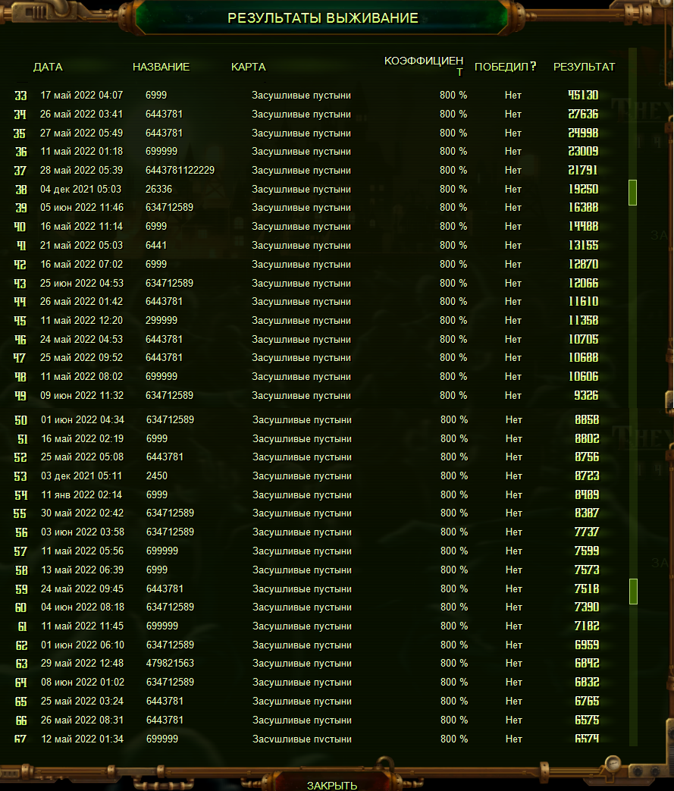The image size is (674, 791).
Task: Click date 16 май 2022 07:02
Action: click(x=81, y=264)
